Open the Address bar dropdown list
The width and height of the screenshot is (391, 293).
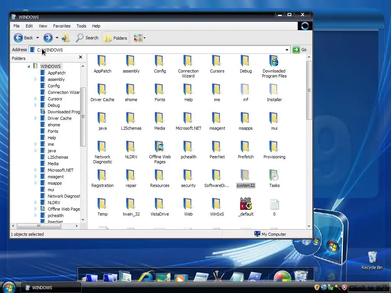point(287,50)
